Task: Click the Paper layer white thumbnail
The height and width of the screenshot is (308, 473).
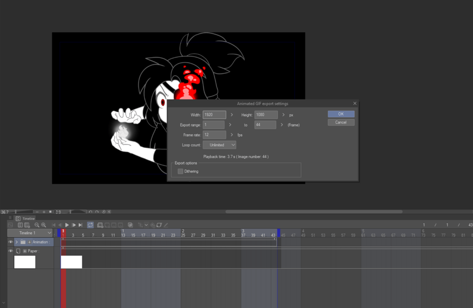Action: tap(24, 262)
